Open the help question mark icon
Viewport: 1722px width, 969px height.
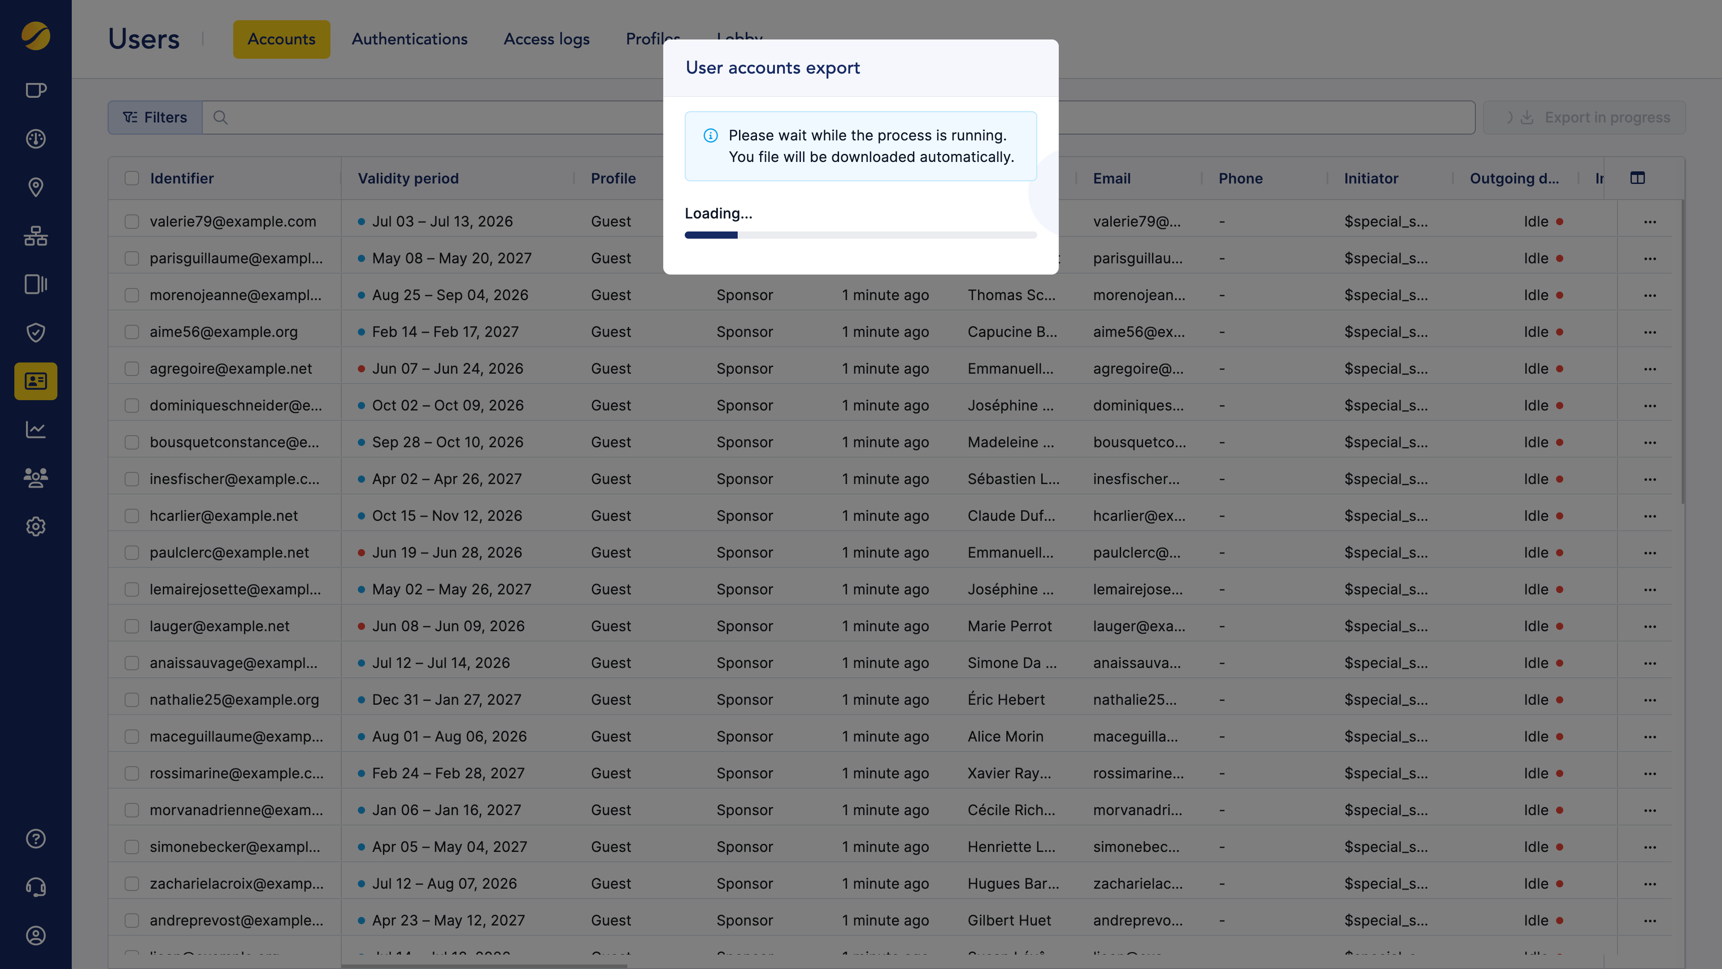[35, 838]
